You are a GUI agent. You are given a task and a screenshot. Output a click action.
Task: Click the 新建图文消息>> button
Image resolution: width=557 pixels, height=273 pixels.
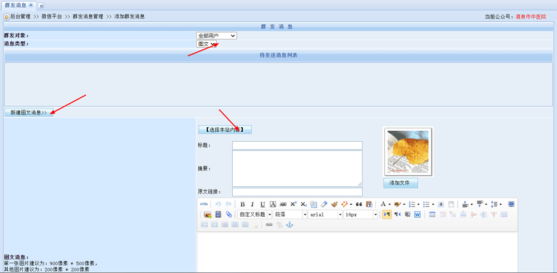tap(28, 112)
